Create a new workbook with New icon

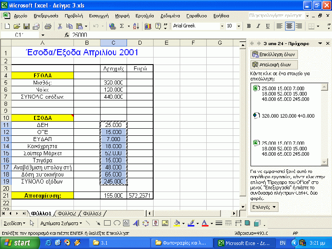point(7,26)
